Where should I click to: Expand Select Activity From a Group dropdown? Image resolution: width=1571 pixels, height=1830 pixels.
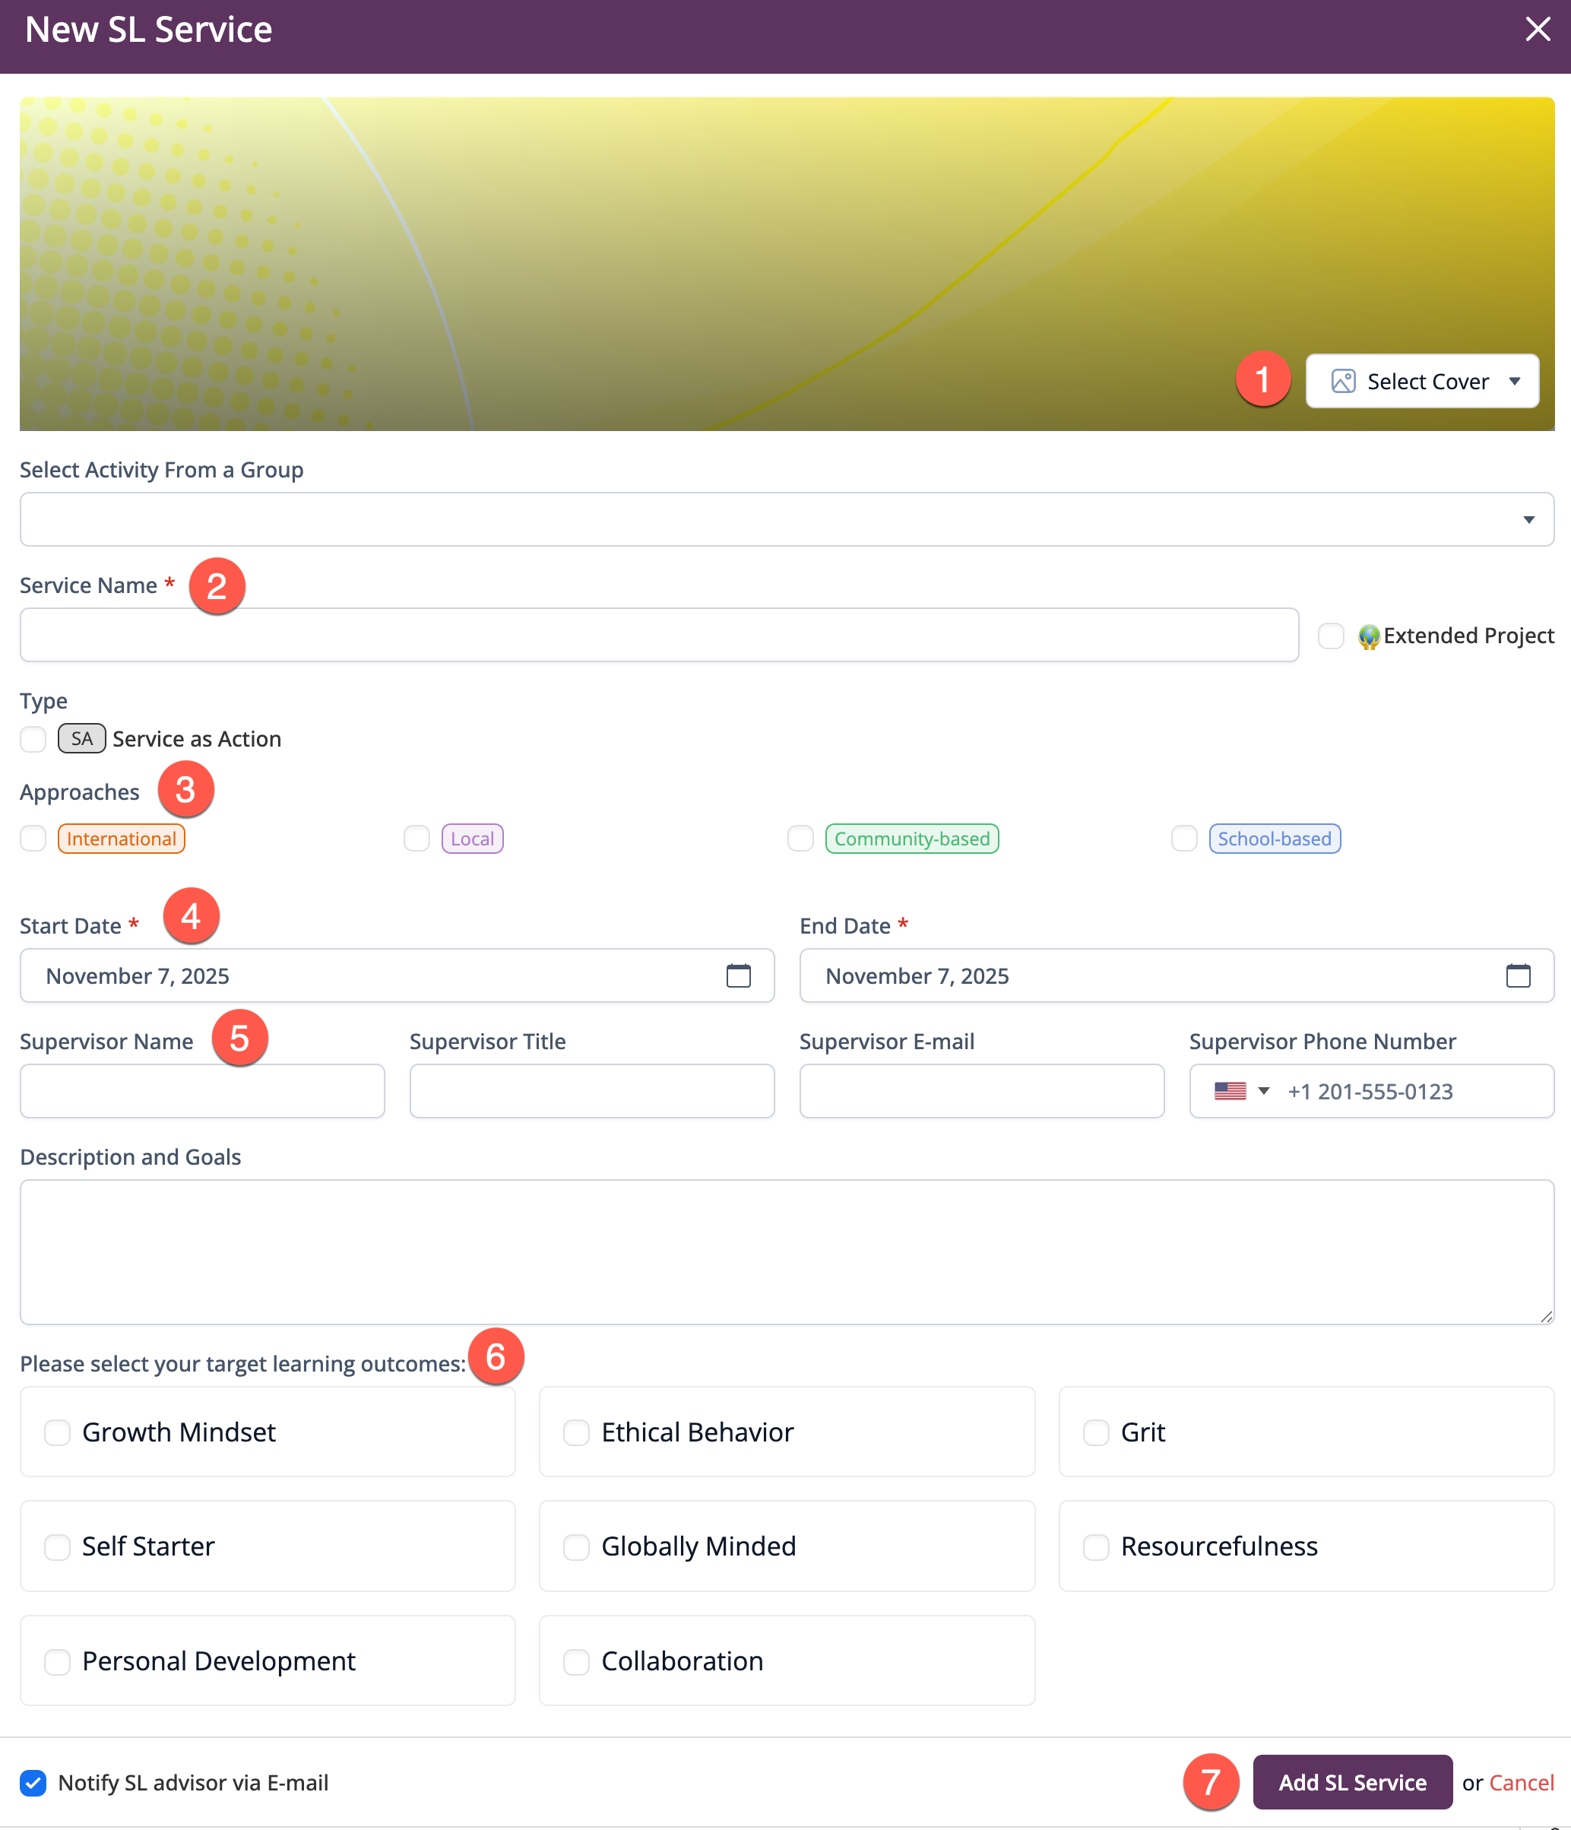tap(1528, 519)
